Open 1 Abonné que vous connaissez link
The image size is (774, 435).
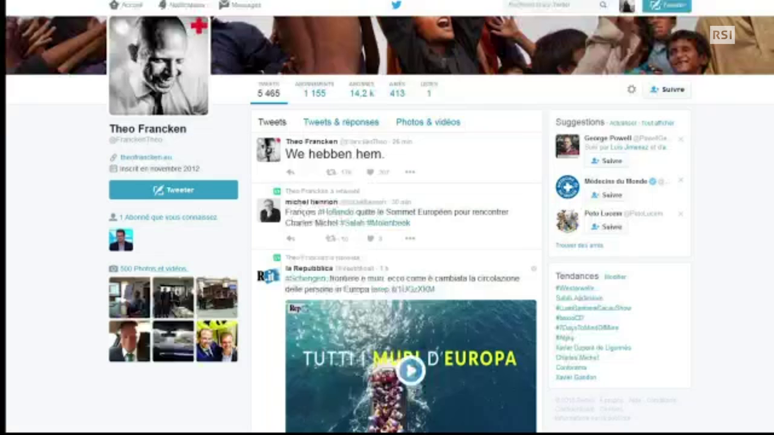tap(168, 217)
